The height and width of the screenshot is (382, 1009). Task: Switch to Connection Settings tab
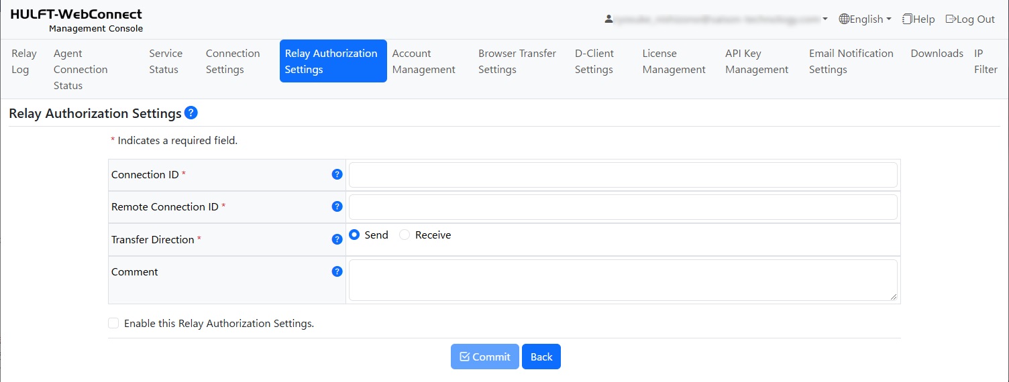233,61
